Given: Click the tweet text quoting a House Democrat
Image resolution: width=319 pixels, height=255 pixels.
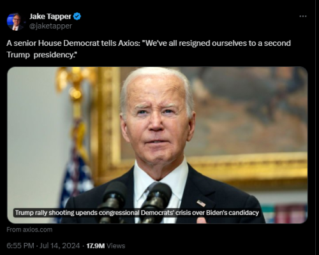Looking at the screenshot, I should tap(149, 49).
